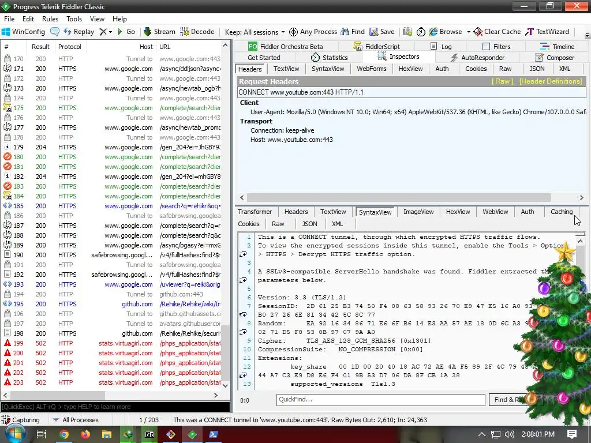Image resolution: width=591 pixels, height=443 pixels.
Task: Select the request HexView tab
Action: click(x=410, y=69)
